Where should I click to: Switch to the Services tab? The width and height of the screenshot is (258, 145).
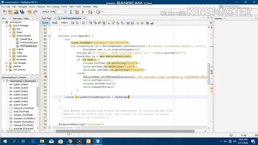coord(17,19)
